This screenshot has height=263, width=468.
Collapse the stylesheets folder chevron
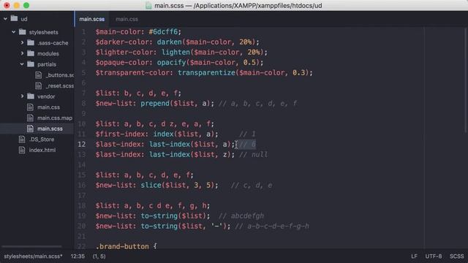click(14, 32)
